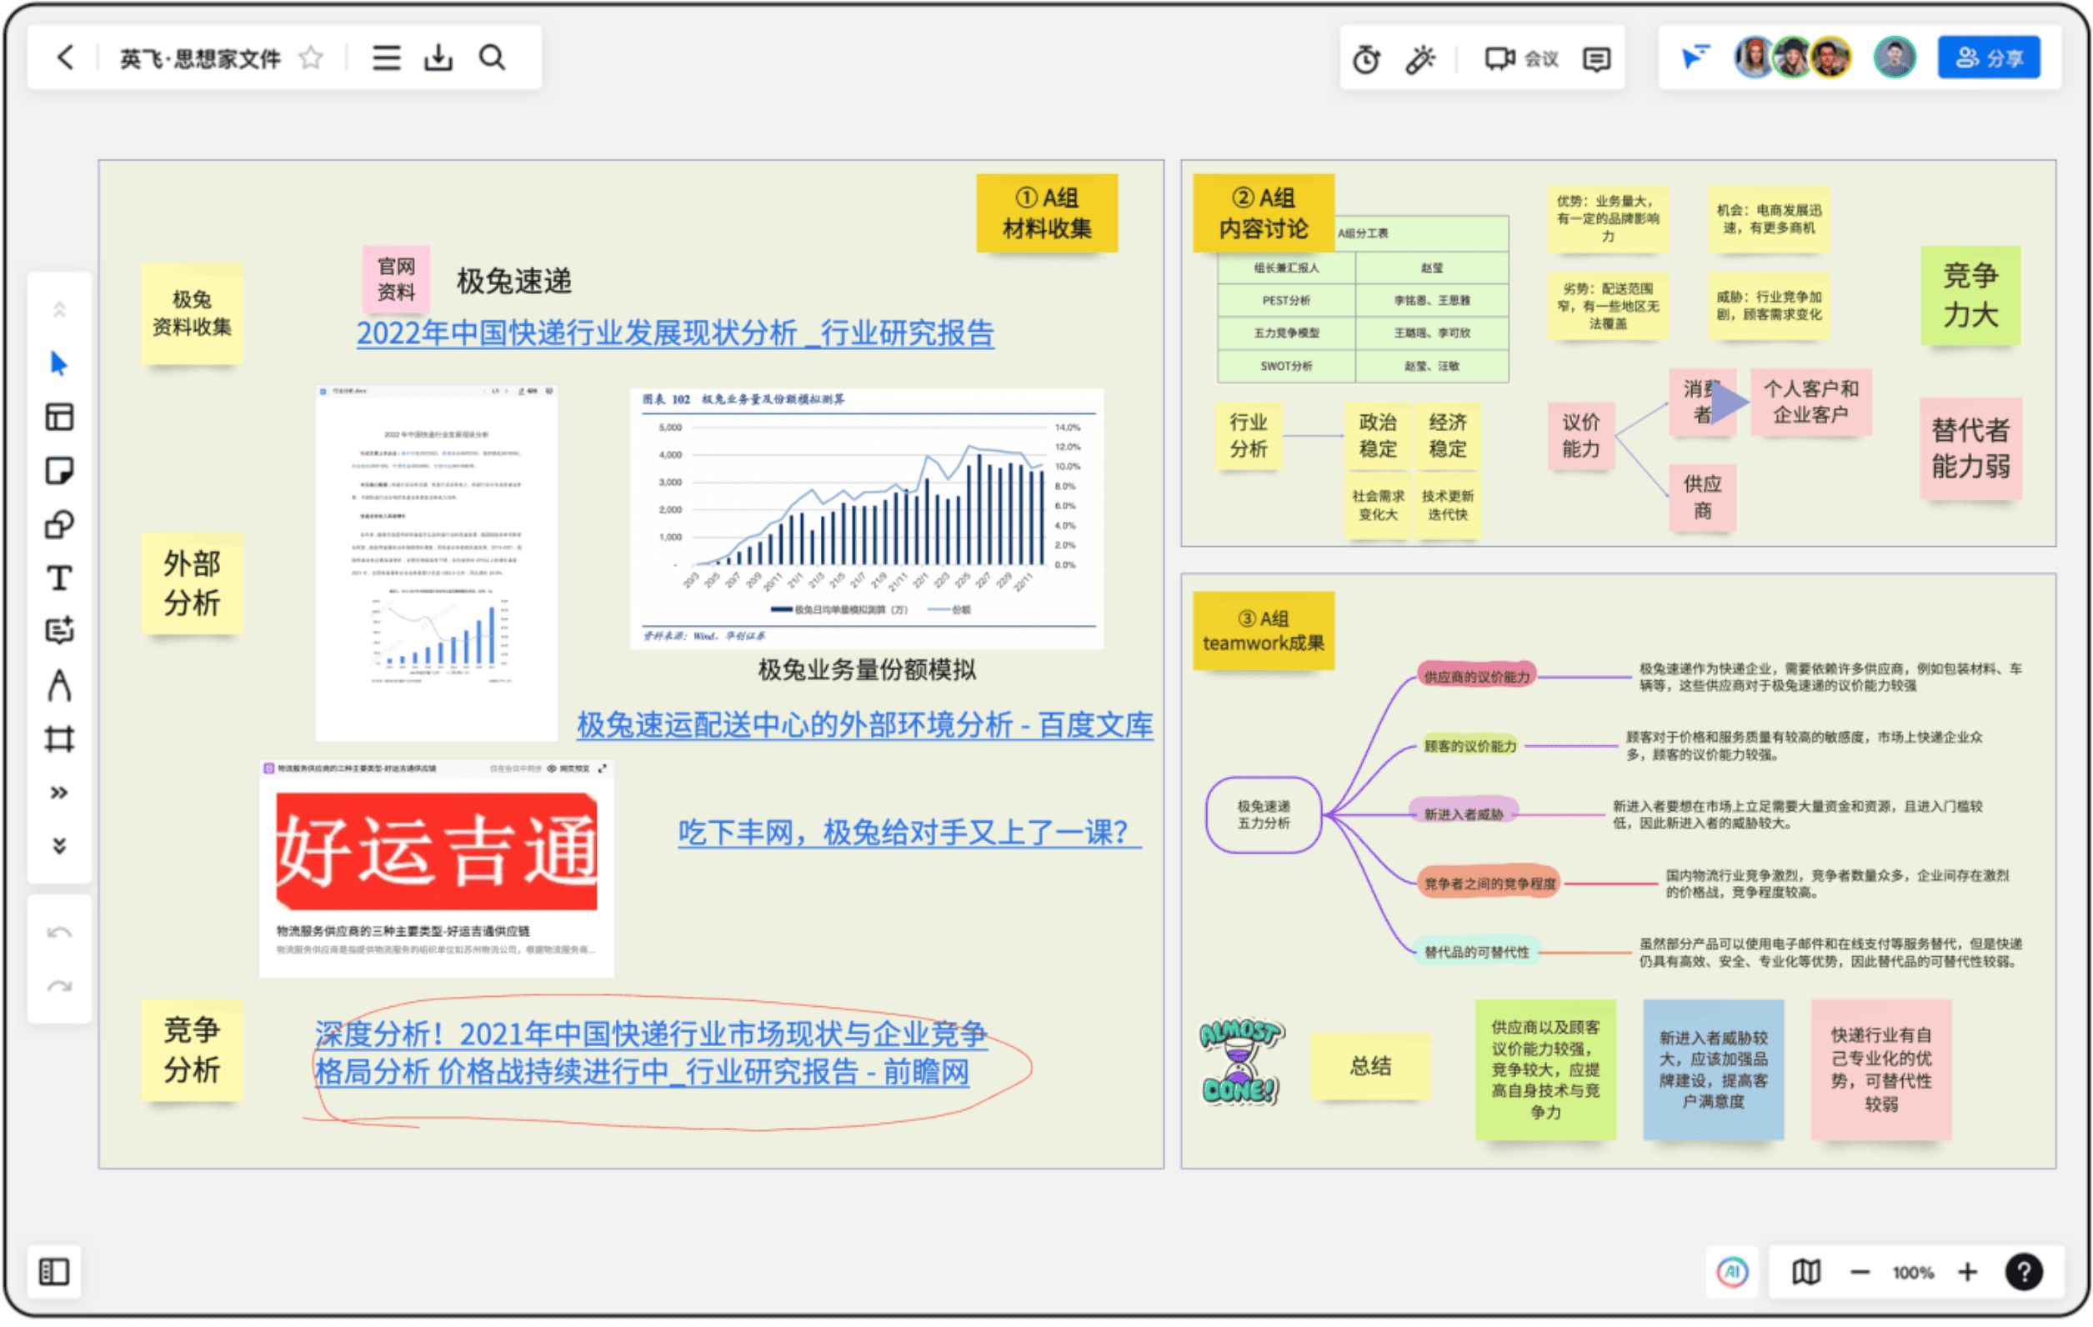The height and width of the screenshot is (1327, 2093).
Task: Select the document page preview thumbnail
Action: click(436, 563)
